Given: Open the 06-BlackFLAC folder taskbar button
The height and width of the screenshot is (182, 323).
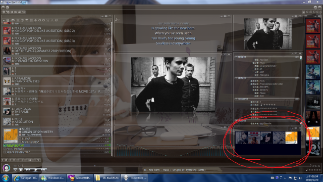Looking at the screenshot, I should coord(107,178).
